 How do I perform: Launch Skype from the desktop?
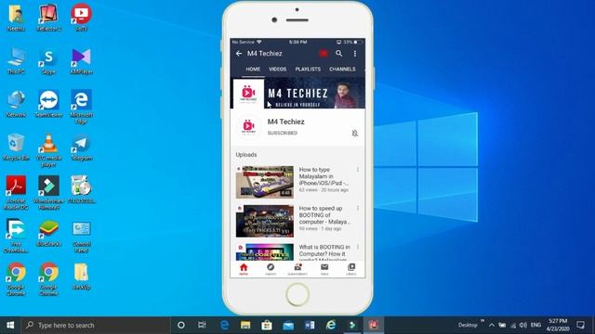tap(48, 60)
